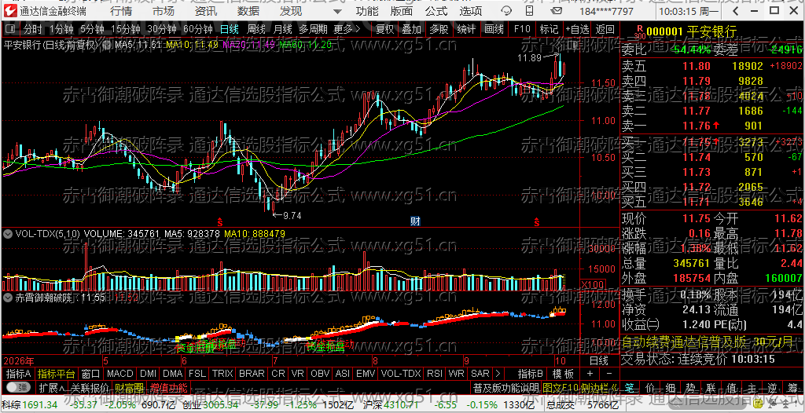Open the 公式 menu
Viewport: 805px width, 413px height.
pyautogui.click(x=436, y=11)
